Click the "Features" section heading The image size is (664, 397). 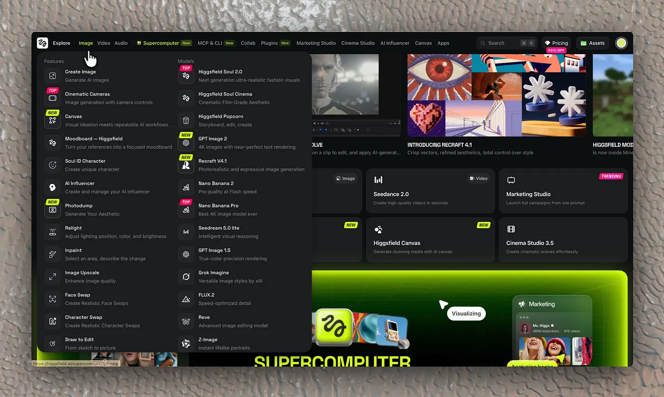pyautogui.click(x=54, y=61)
